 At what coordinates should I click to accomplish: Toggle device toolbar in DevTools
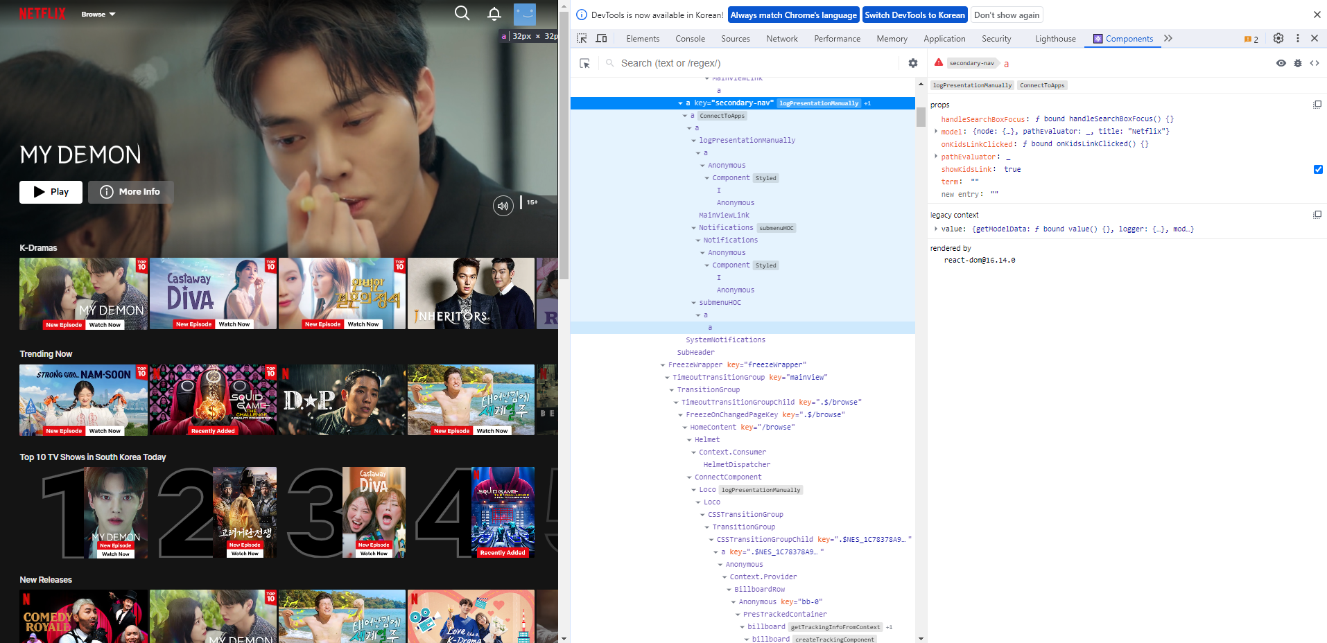tap(601, 39)
